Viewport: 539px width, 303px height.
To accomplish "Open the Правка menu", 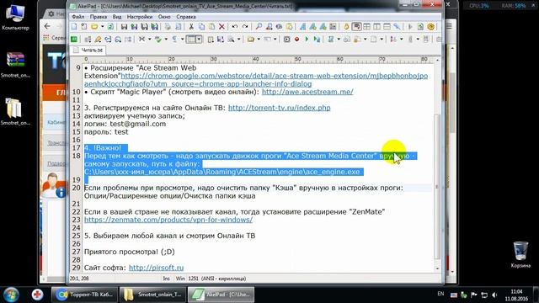I will 99,17.
